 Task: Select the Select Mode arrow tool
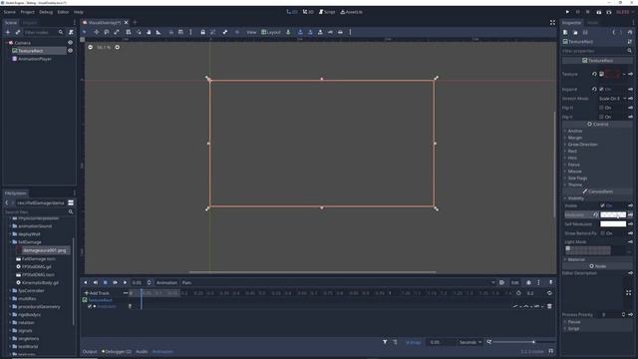tap(85, 32)
